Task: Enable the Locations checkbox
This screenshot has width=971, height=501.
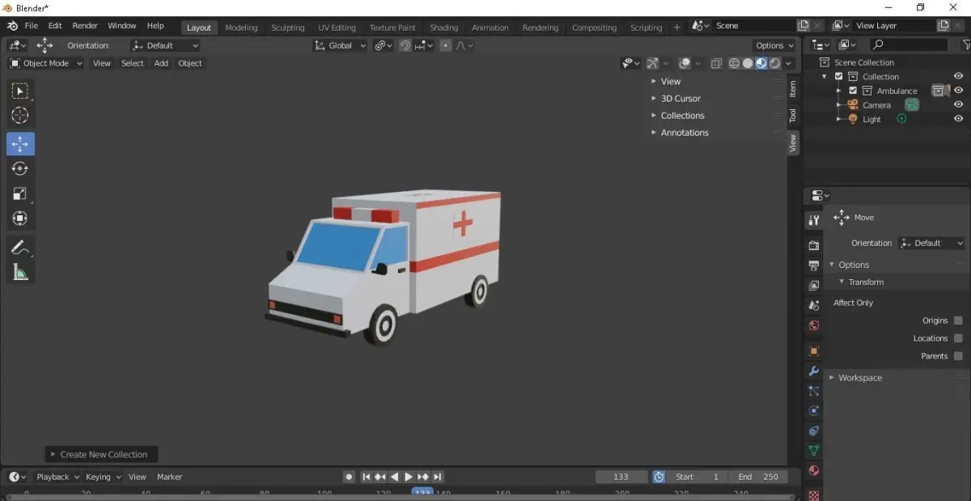Action: 958,338
